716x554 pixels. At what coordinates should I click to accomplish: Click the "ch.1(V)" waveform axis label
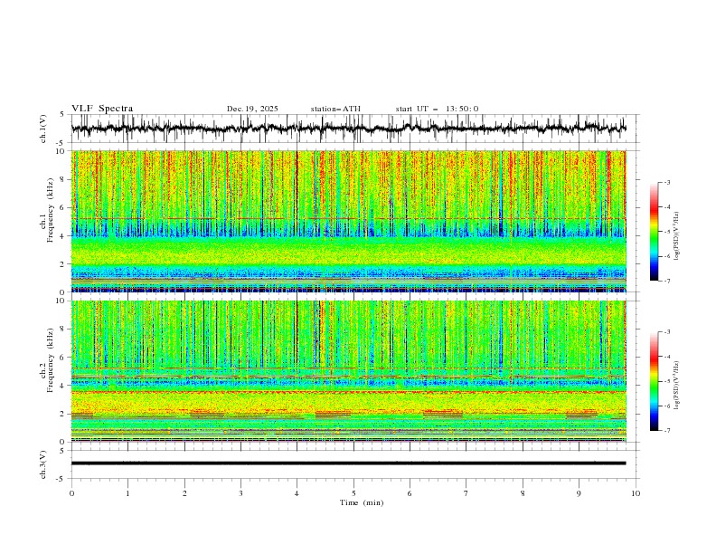[43, 129]
